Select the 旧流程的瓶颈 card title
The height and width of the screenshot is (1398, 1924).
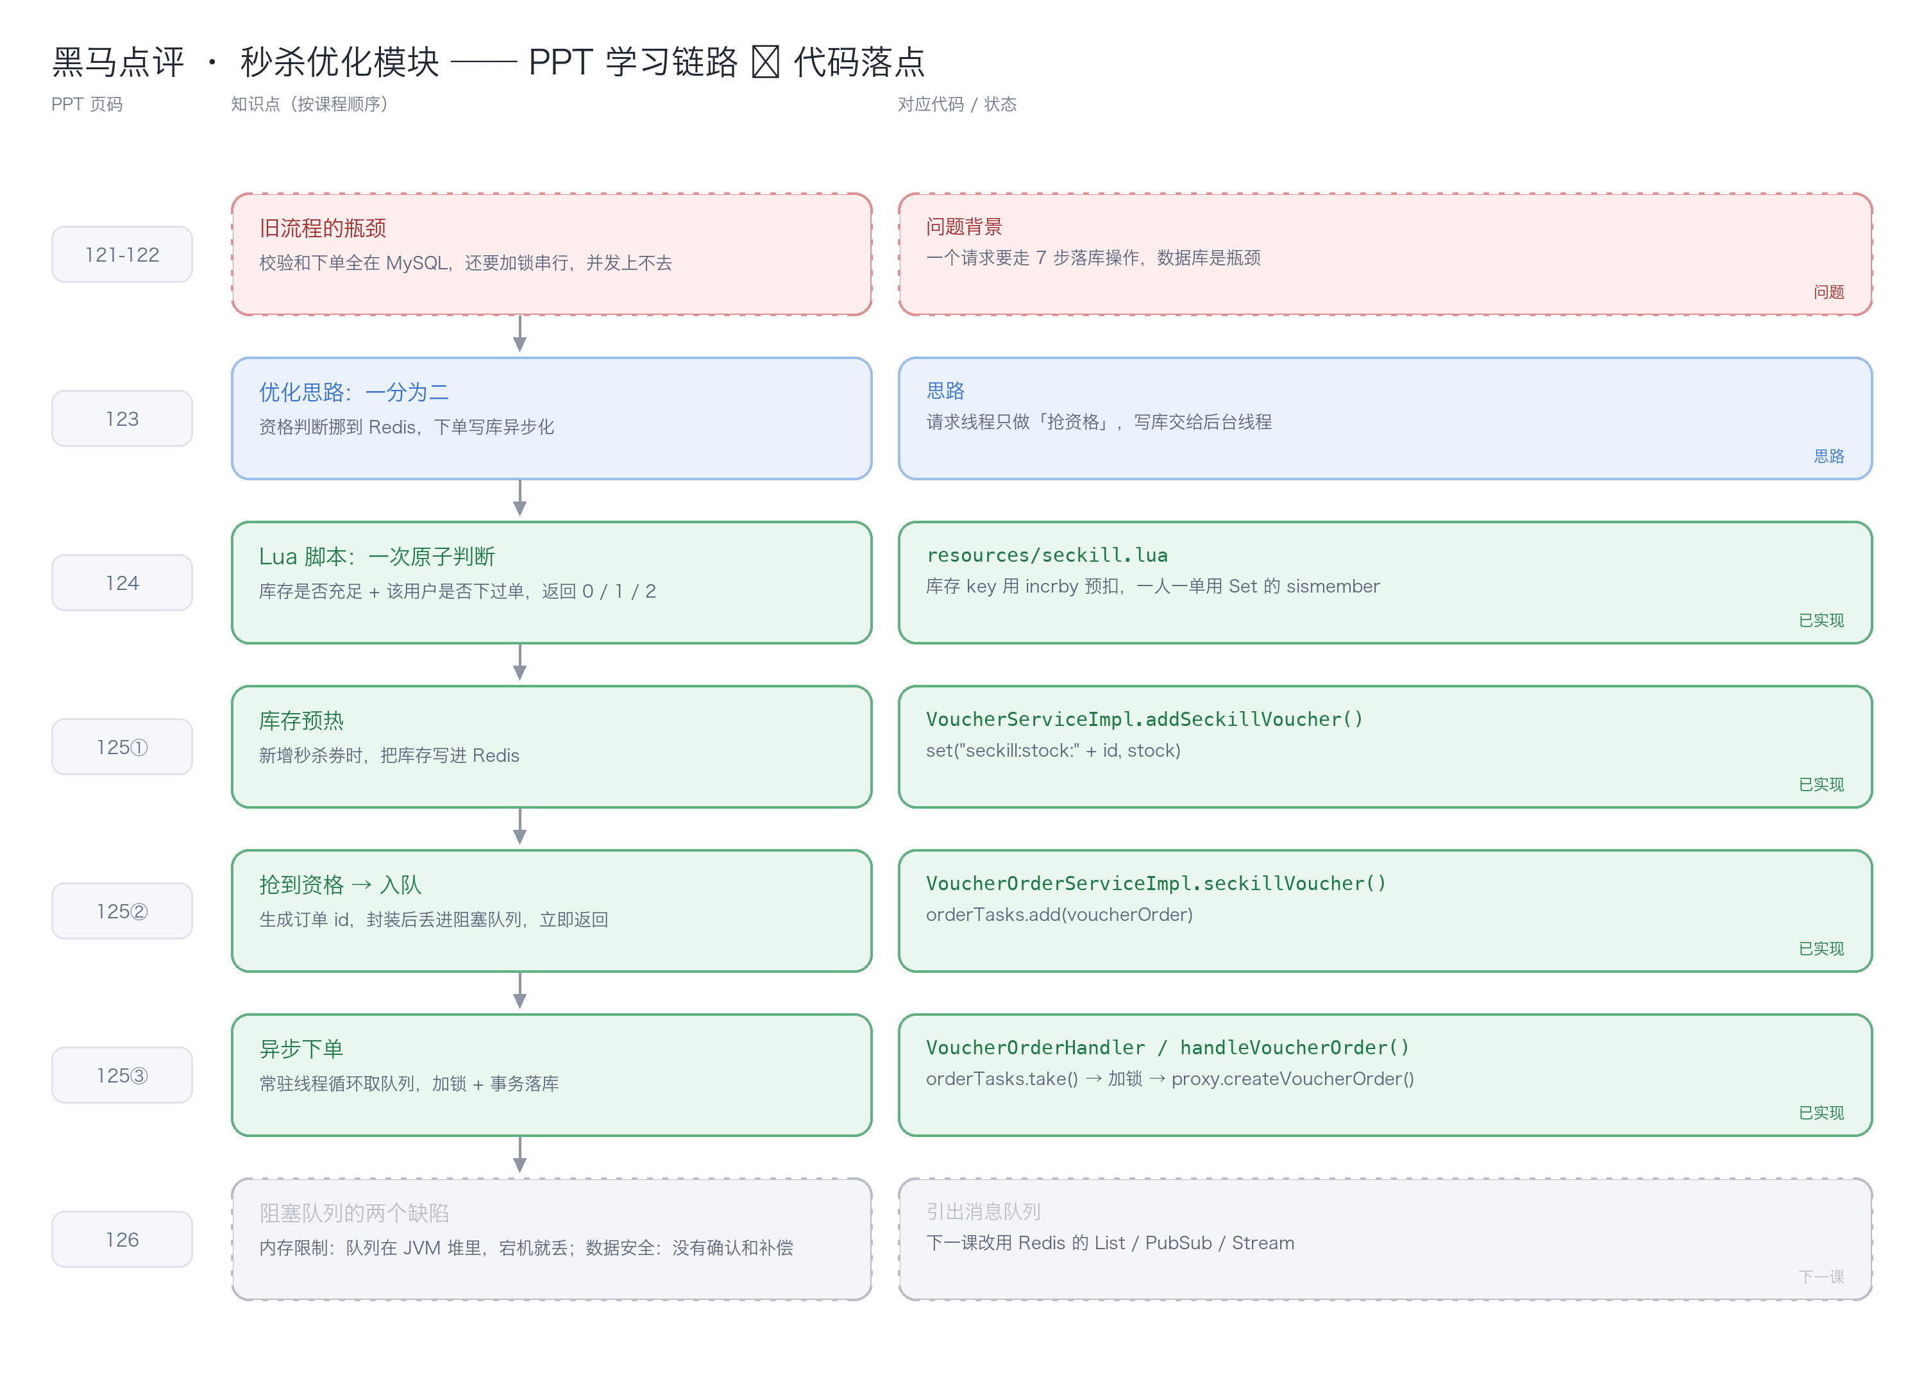click(323, 228)
